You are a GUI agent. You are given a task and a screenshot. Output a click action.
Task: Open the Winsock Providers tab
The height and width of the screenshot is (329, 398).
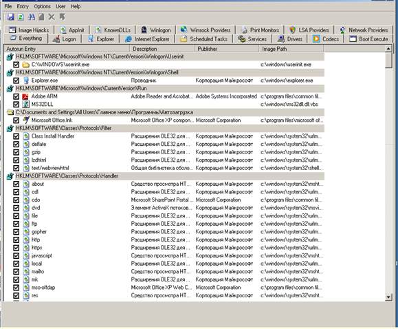206,30
